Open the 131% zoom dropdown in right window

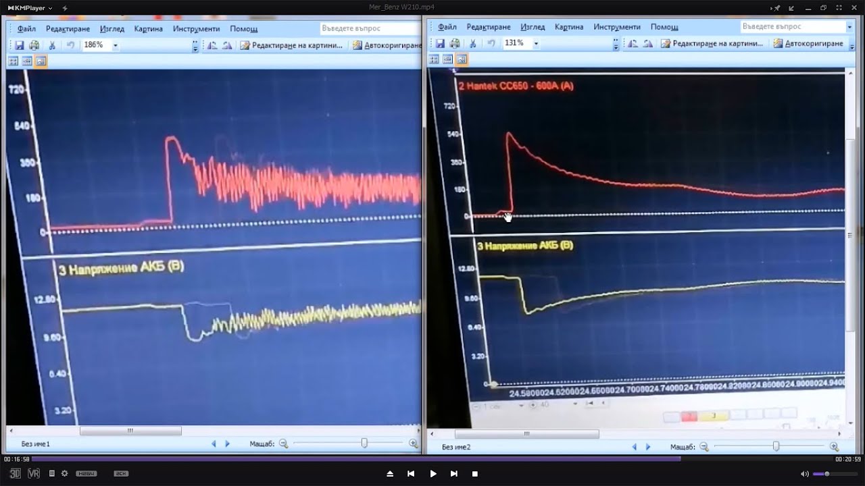[x=536, y=43]
